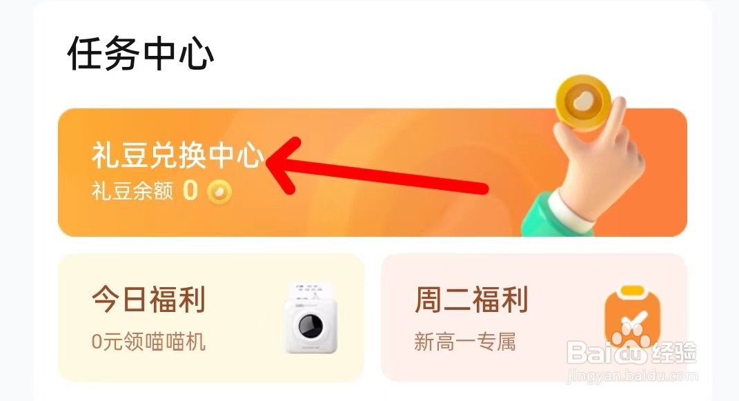Tap the 0 balance number

pyautogui.click(x=190, y=191)
